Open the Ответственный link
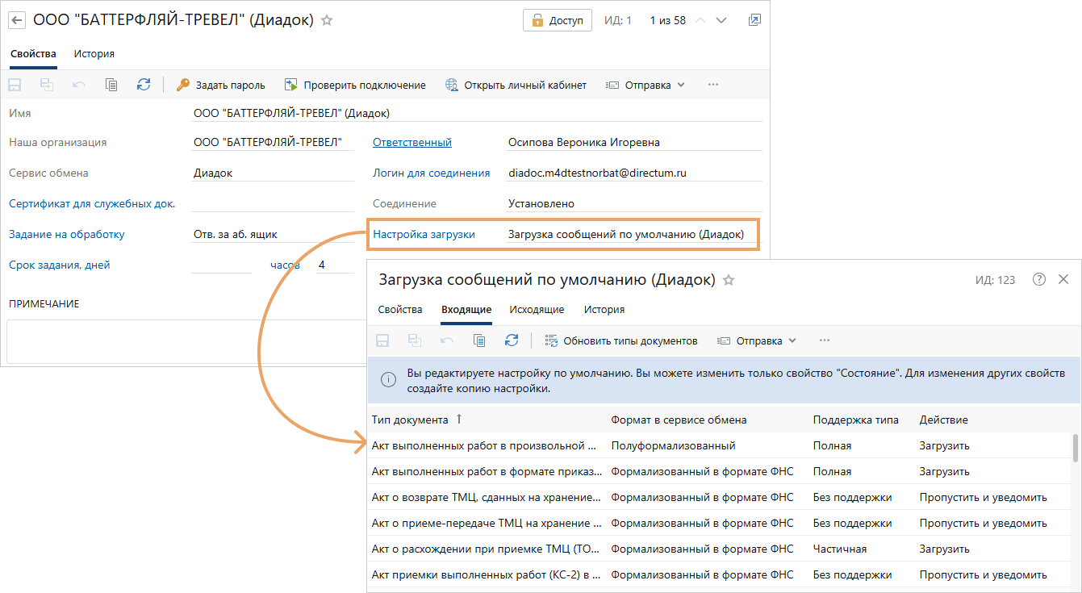The image size is (1082, 593). coord(411,143)
